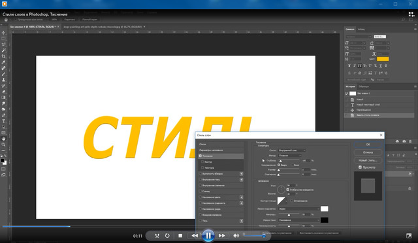Add another stroke effect with plus icon

coord(241,173)
